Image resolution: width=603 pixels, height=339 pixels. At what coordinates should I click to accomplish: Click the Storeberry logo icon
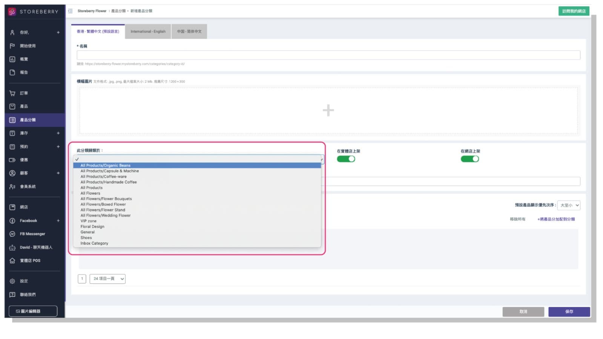[12, 12]
